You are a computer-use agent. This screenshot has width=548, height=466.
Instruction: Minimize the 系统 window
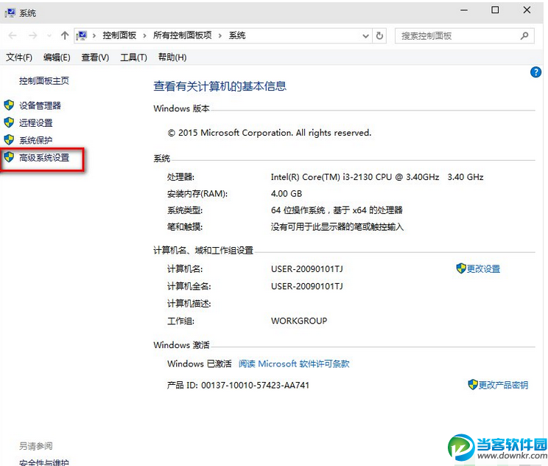click(x=464, y=10)
